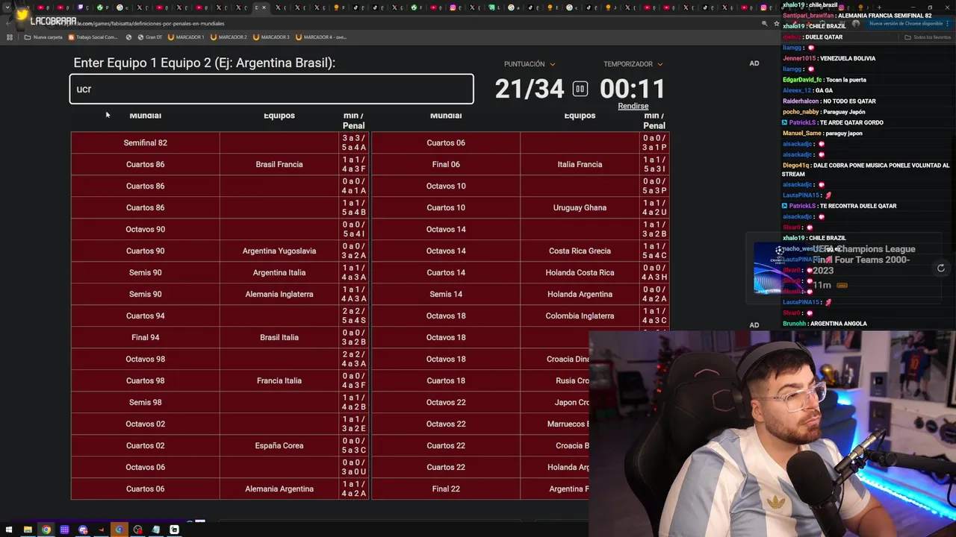
Task: Click EdgarDavid_fc's chat message
Action: (825, 80)
